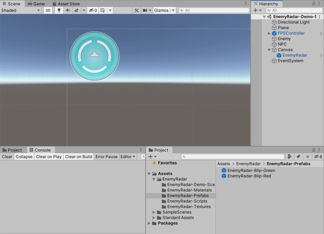
Task: Open the Asset Store tab
Action: [66, 4]
